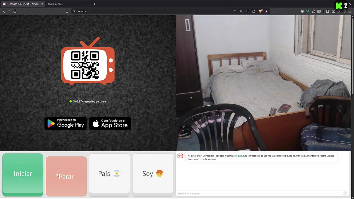
Task: Click the browser forward arrow
Action: (9, 11)
